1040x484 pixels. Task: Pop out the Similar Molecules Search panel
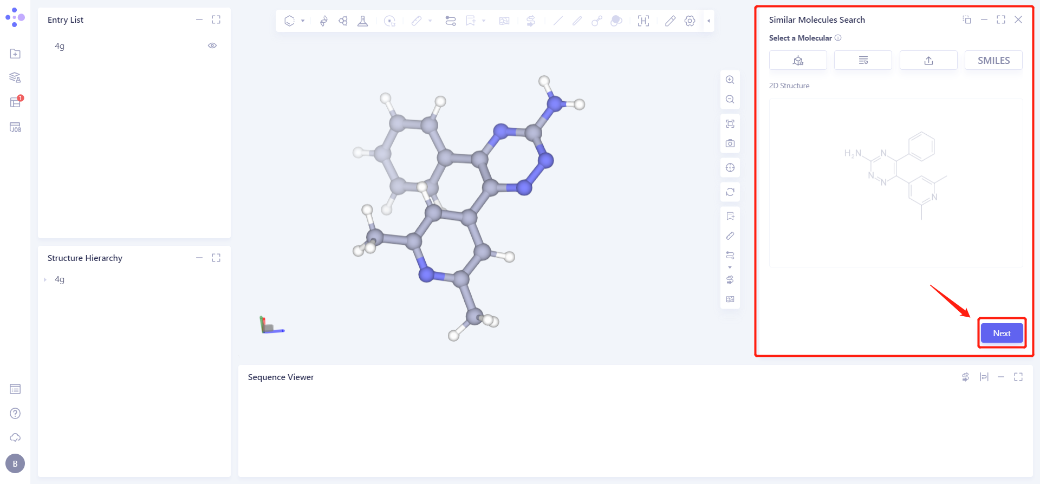pyautogui.click(x=967, y=19)
